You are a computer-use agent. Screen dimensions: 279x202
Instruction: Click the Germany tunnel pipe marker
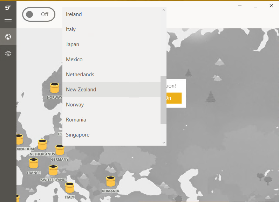(60, 150)
